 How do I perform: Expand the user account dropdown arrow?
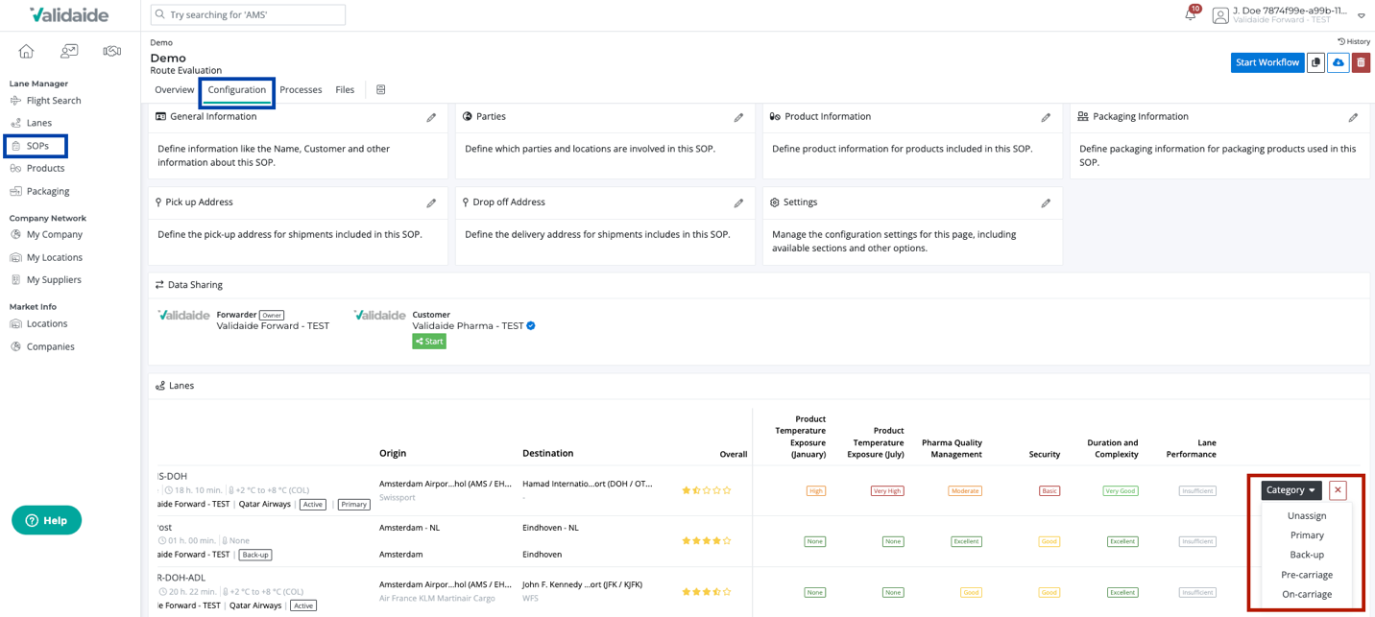point(1361,15)
